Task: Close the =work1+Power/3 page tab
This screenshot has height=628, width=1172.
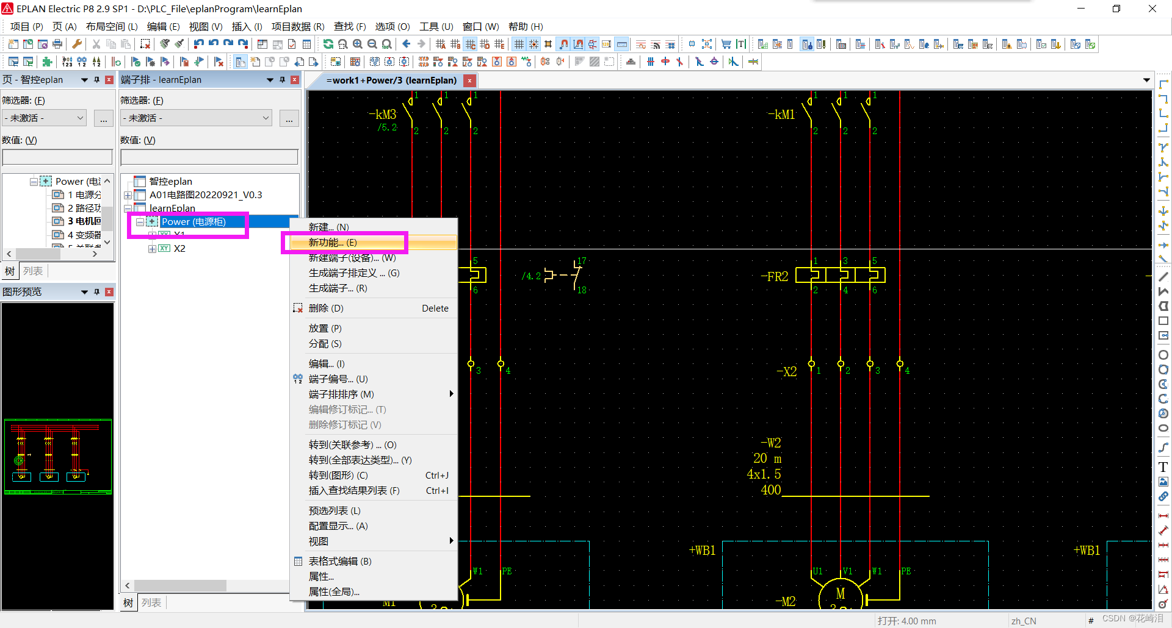Action: click(x=469, y=80)
